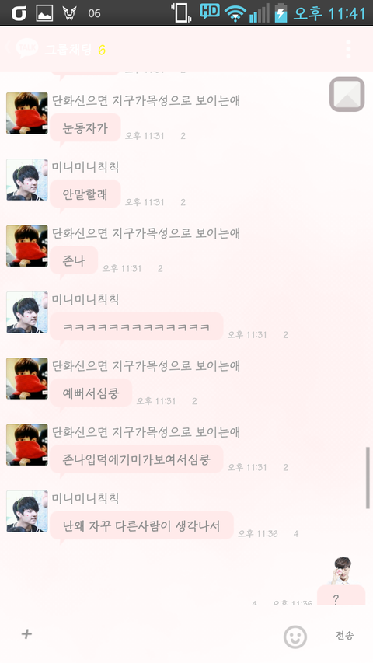This screenshot has width=373, height=663.
Task: Tap the HD voice status icon
Action: click(x=210, y=11)
